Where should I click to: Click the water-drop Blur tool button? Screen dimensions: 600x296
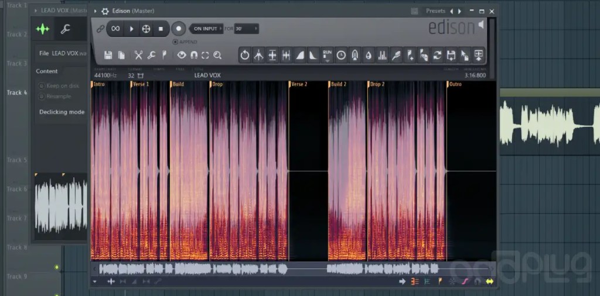pos(369,56)
